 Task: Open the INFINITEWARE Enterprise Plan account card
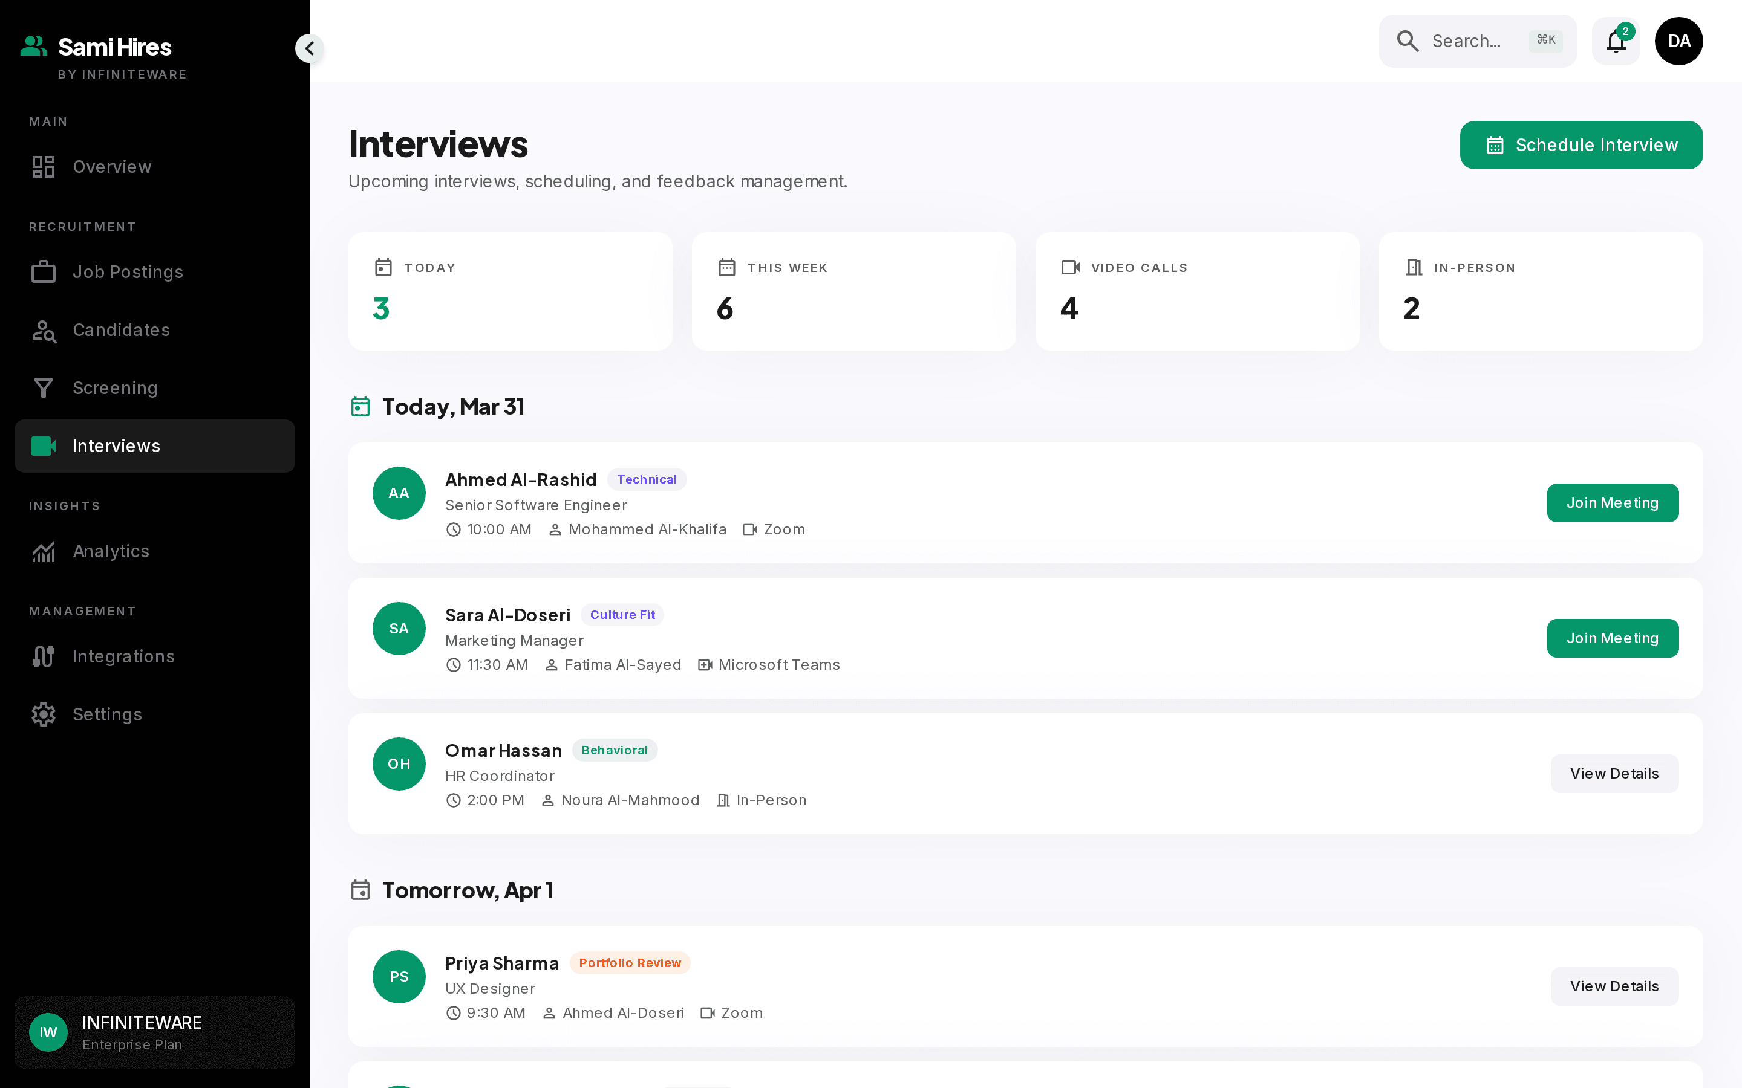(155, 1032)
